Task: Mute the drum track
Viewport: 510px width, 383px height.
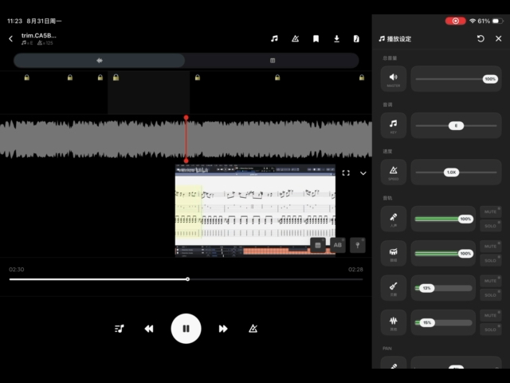Action: click(491, 247)
